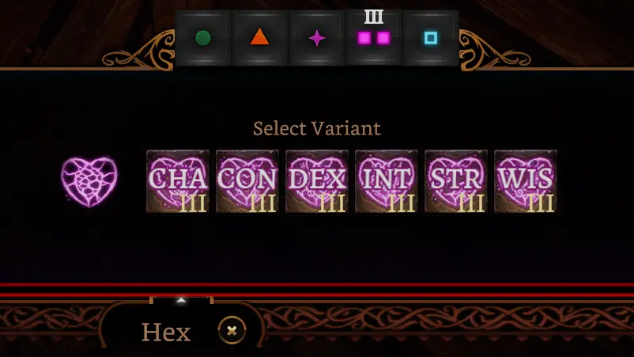Screen dimensions: 634x357
Task: Select the level III pink spell slots
Action: point(374,38)
